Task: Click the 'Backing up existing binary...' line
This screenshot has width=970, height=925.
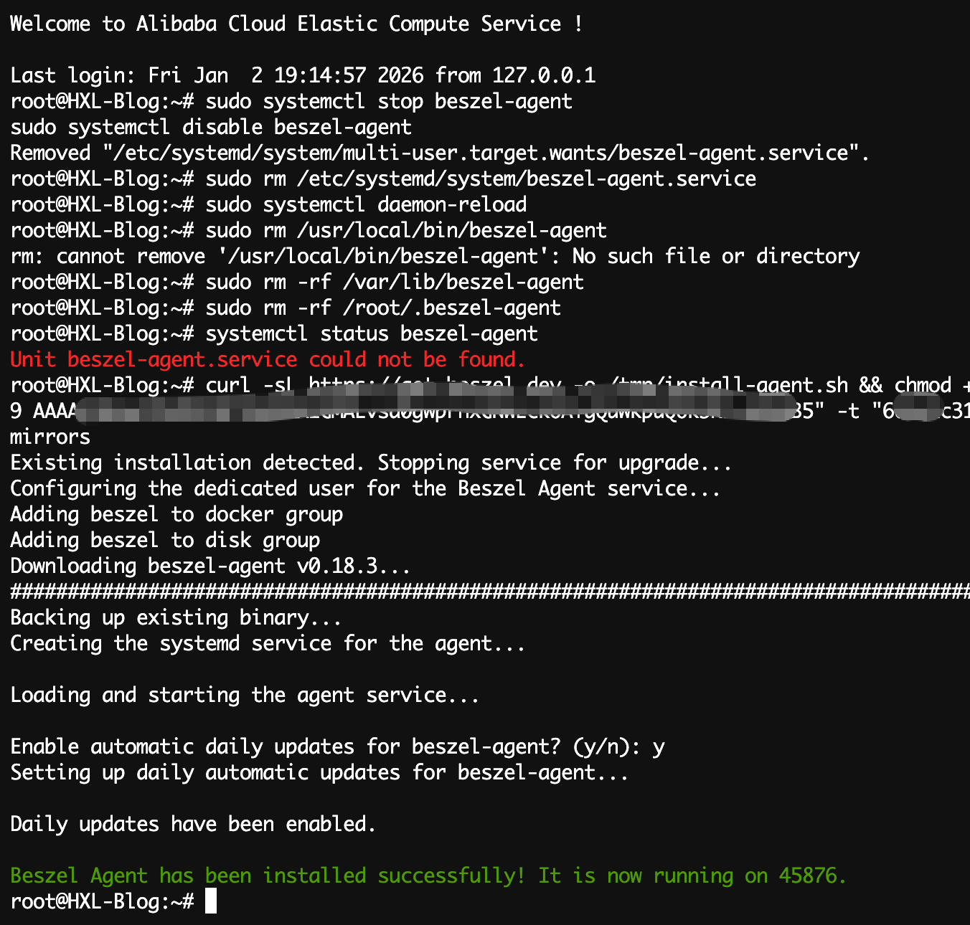Action: (176, 617)
